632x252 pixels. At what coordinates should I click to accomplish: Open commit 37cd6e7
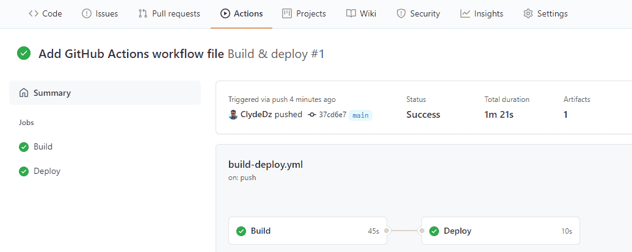[333, 115]
